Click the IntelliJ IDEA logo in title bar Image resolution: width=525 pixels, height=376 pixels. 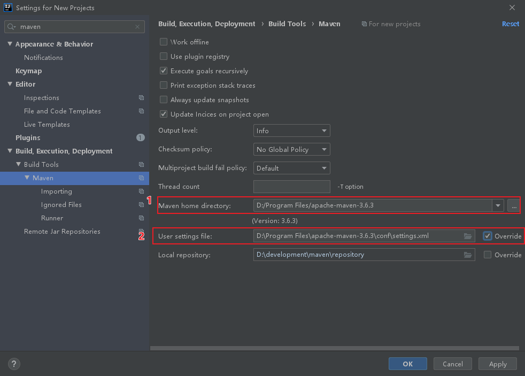coord(7,7)
